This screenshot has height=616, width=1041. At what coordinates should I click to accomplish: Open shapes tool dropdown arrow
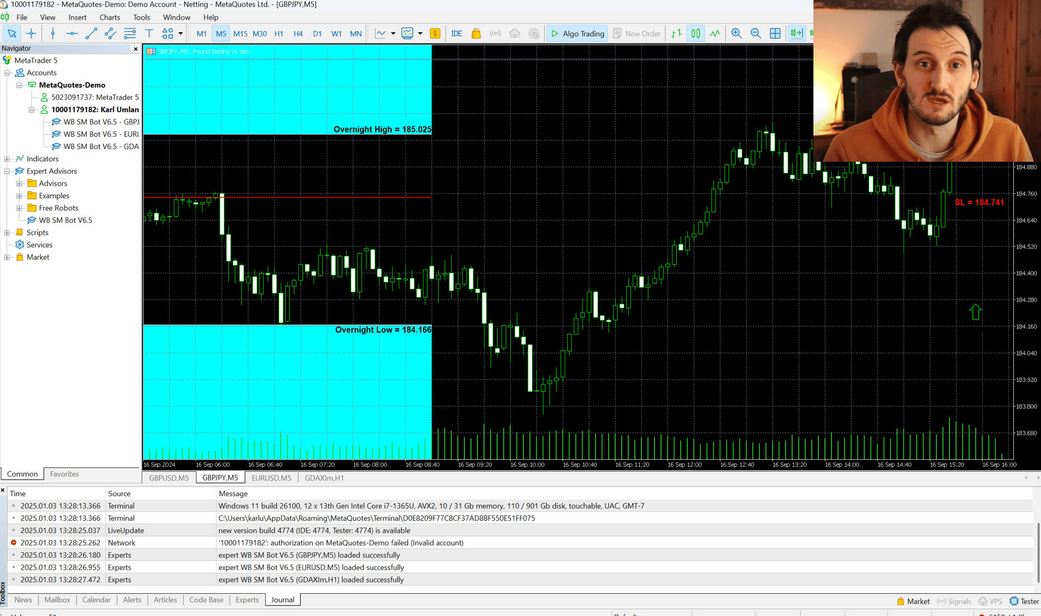(x=180, y=34)
